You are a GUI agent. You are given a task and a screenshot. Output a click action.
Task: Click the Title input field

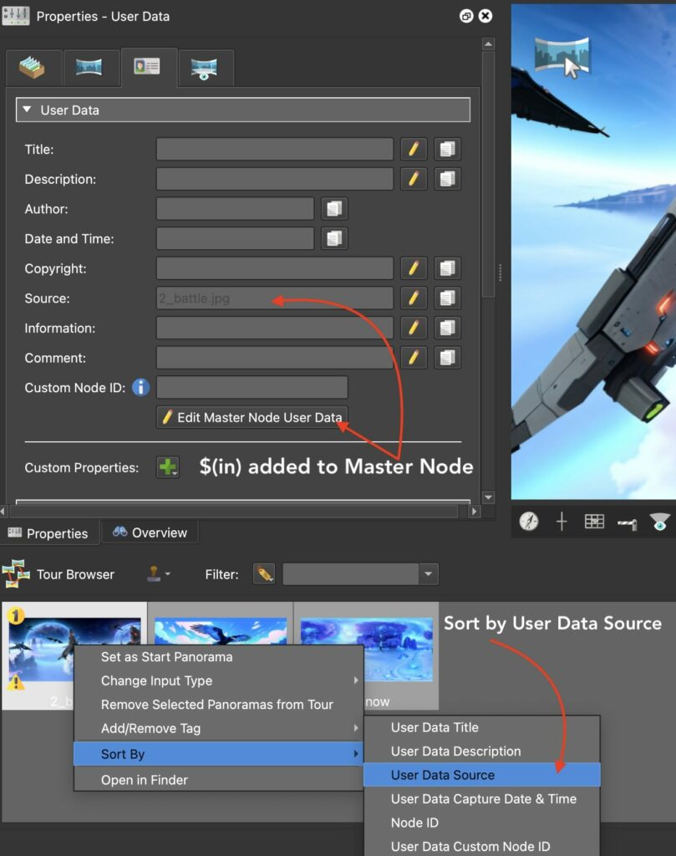[274, 149]
